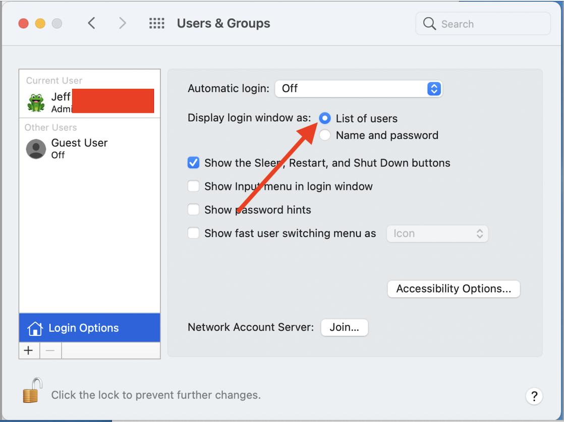Screen dimensions: 564x422
Task: Open the help question mark button
Action: tap(534, 396)
